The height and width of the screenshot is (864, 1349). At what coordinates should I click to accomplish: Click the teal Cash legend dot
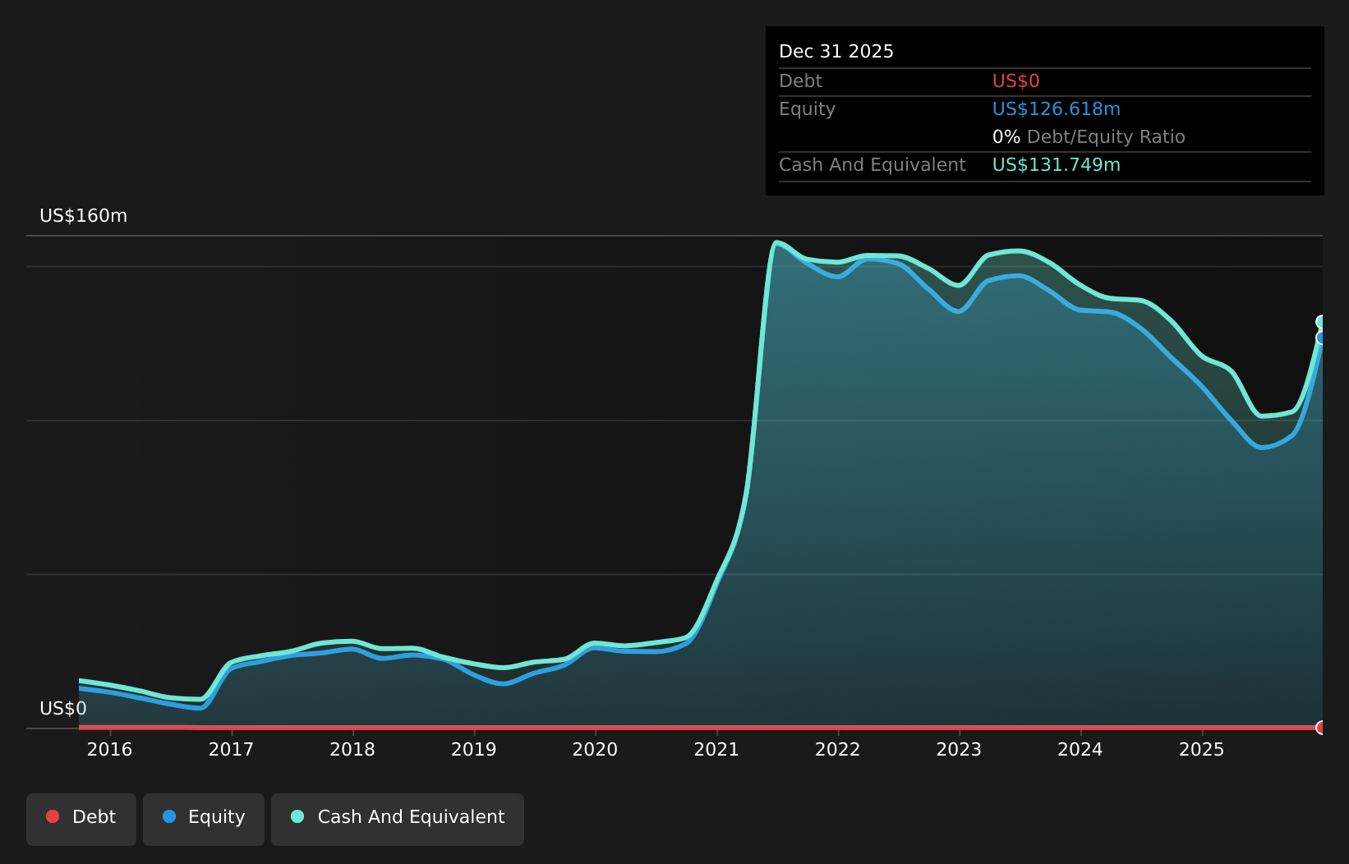pos(297,816)
